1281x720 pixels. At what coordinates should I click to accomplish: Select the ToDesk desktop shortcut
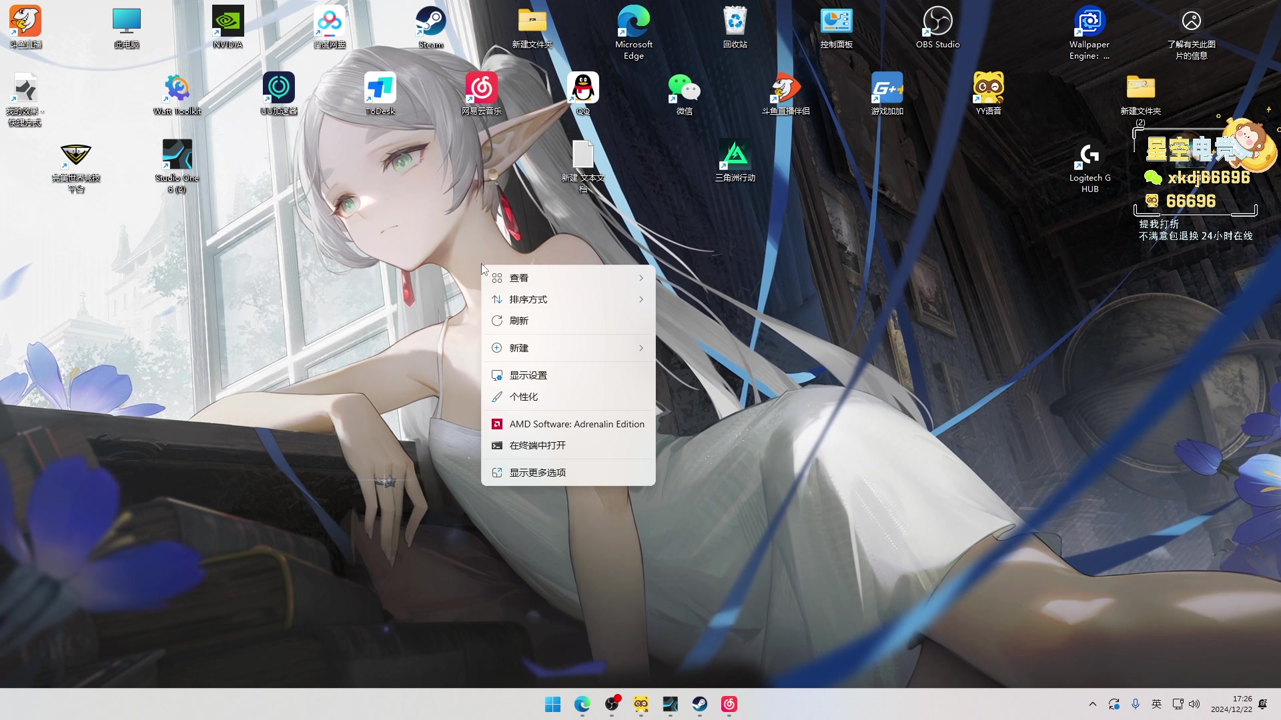pyautogui.click(x=380, y=94)
